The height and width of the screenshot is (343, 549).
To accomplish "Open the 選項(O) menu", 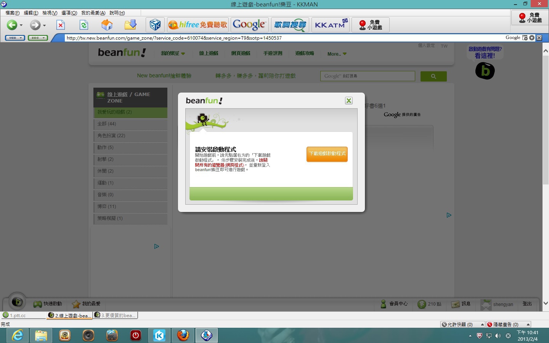I will [69, 13].
